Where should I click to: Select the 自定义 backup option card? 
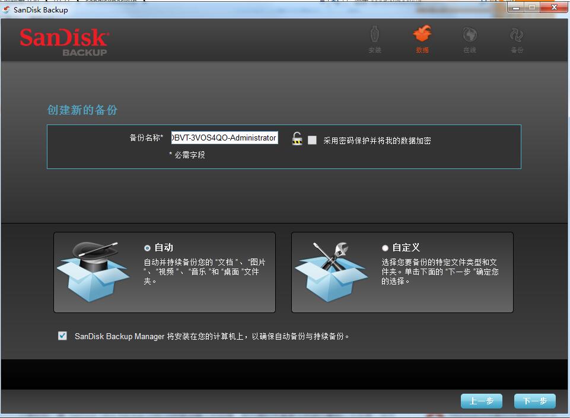(402, 272)
